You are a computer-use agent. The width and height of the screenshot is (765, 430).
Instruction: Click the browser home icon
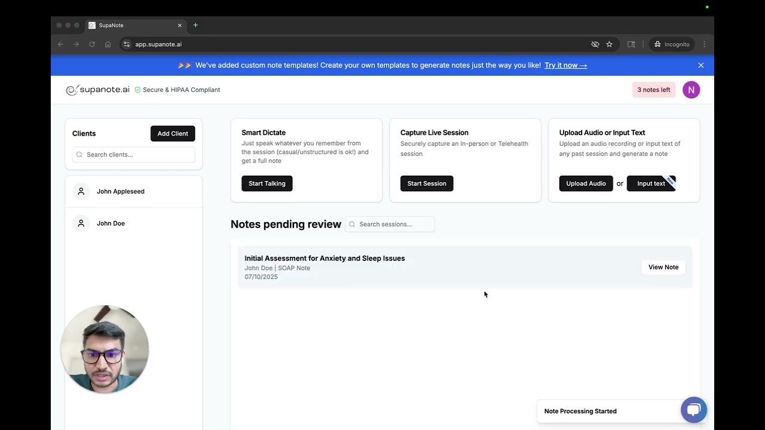coord(108,44)
